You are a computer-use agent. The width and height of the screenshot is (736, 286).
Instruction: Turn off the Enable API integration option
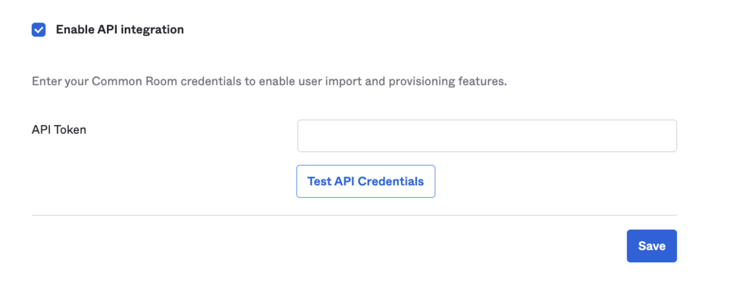39,30
